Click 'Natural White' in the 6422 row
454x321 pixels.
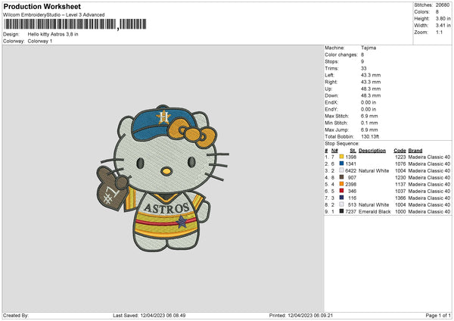click(x=374, y=170)
